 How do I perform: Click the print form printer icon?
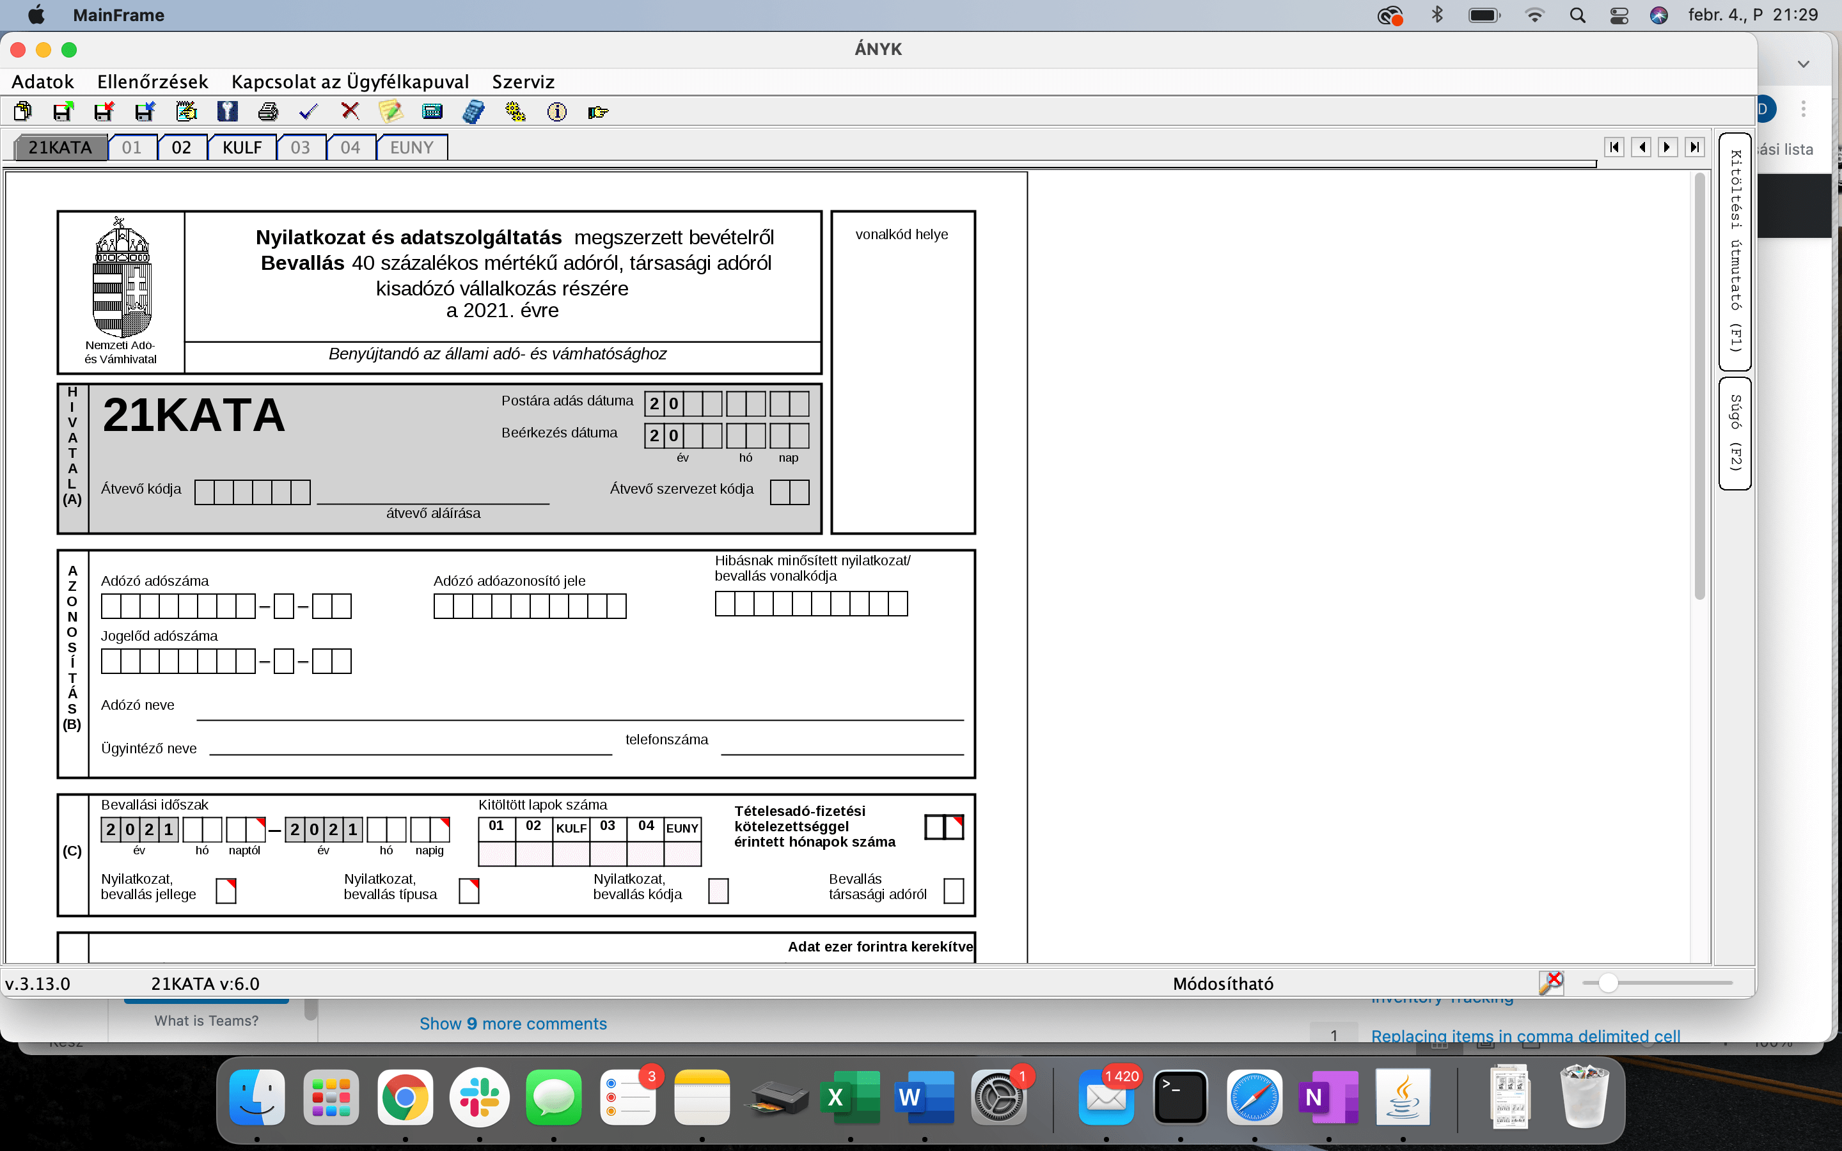pyautogui.click(x=268, y=112)
